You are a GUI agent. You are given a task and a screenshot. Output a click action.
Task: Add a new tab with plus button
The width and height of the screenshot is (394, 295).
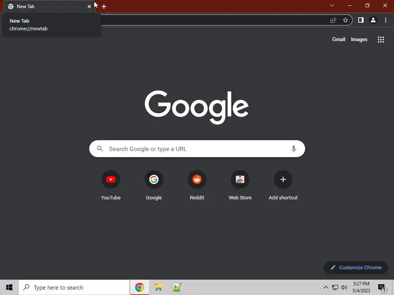(104, 7)
